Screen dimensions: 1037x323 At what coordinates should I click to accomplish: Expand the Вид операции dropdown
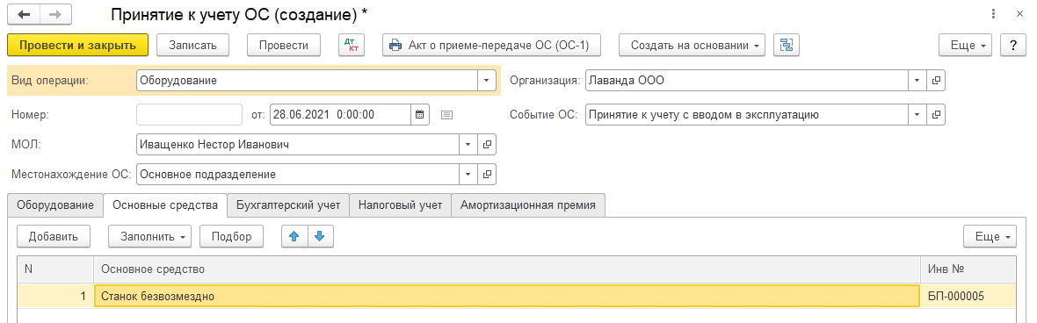tap(487, 81)
